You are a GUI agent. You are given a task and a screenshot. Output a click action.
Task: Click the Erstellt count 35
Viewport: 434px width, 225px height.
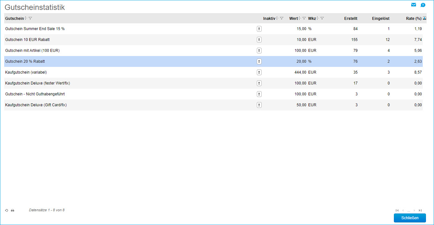[355, 72]
